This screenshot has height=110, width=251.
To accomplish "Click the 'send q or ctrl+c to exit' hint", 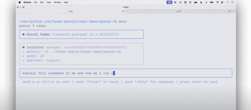I will coord(46,82).
